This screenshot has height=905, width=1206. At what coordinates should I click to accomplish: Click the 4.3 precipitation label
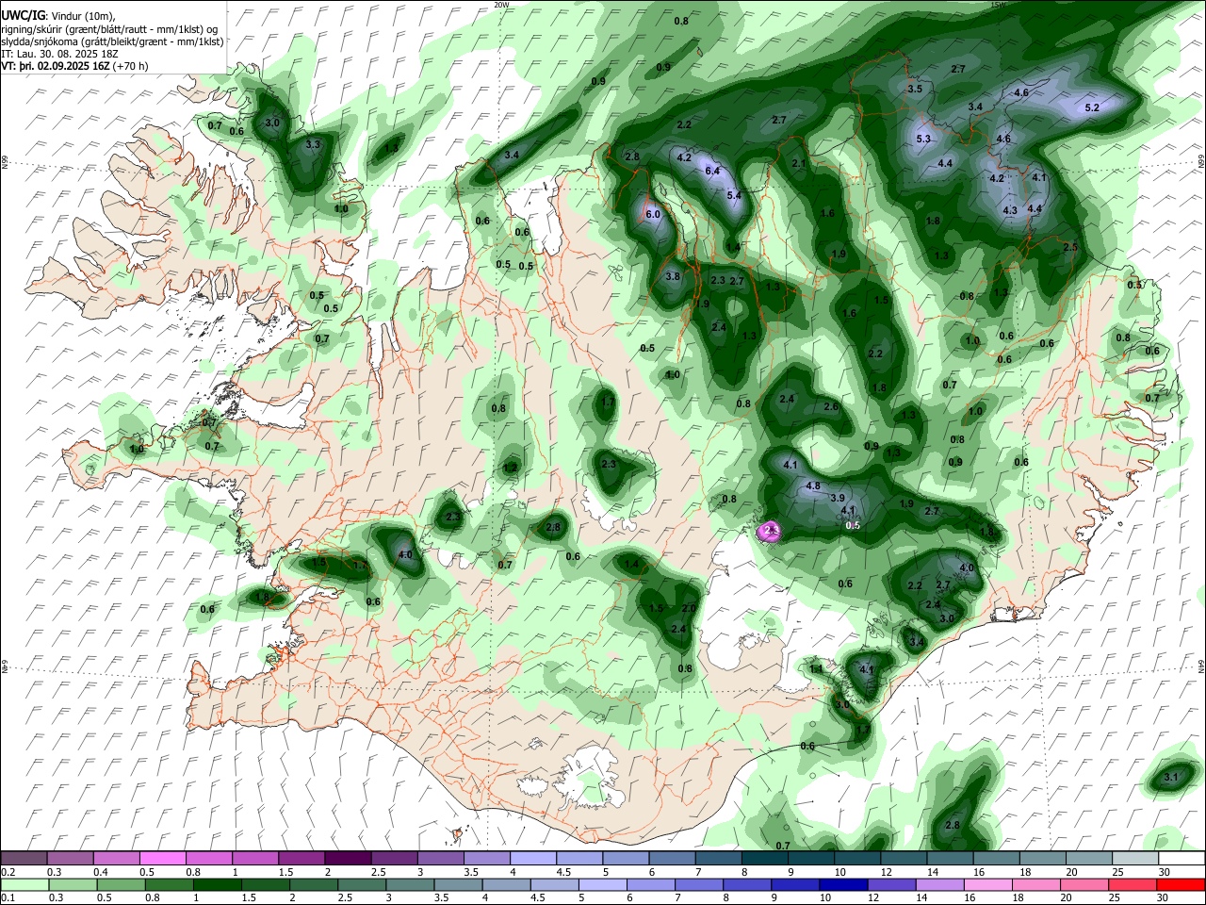tap(1010, 210)
